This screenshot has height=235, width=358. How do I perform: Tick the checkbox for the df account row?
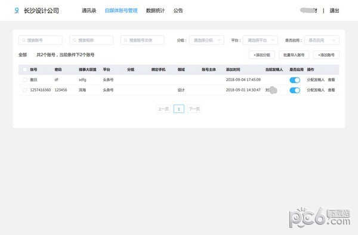coord(25,80)
